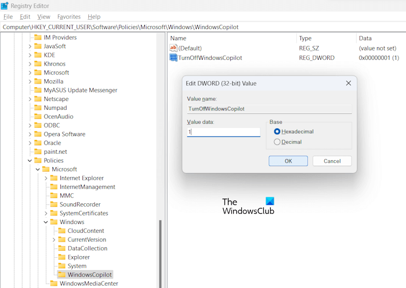Click the MyASUS Update Messenger folder icon
Screen dimensions: 406x288
[38, 90]
